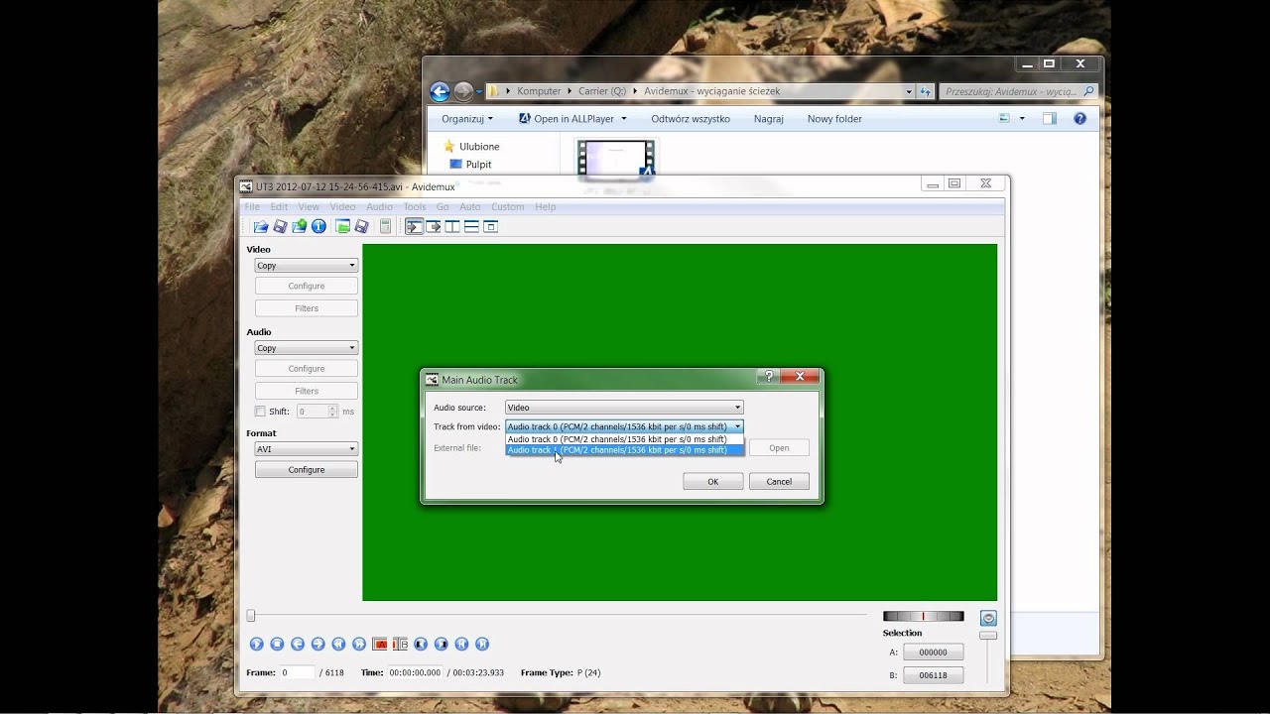Expand Open in ALLPlayer dropdown arrow

pyautogui.click(x=624, y=119)
